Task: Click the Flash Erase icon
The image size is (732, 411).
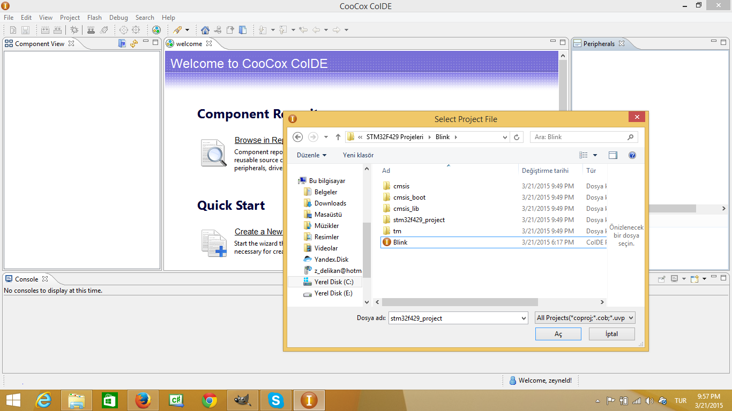Action: coord(104,30)
